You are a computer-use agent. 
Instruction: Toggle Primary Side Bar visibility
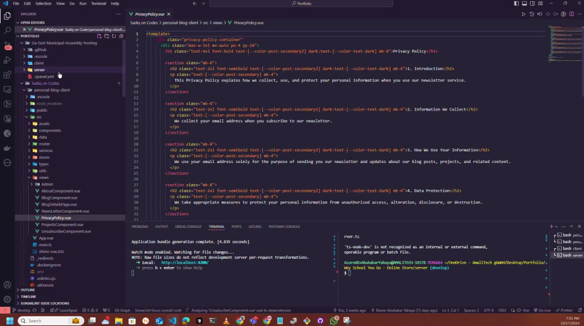[516, 4]
